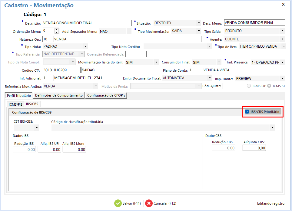Open the Situação dropdown

click(x=199, y=23)
